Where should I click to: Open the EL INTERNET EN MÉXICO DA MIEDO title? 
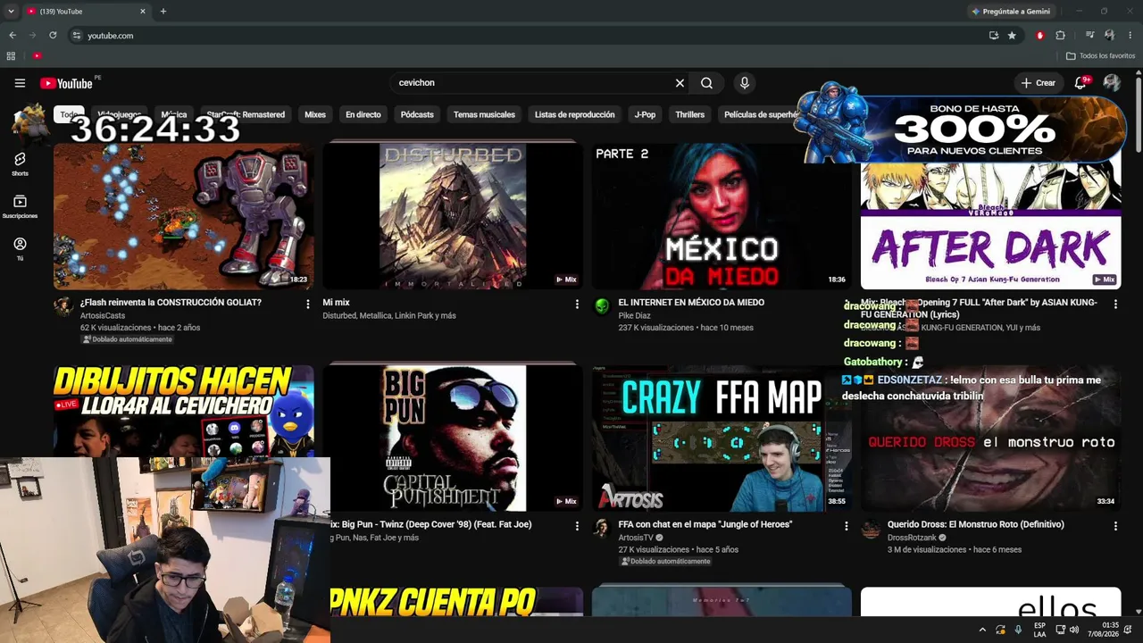coord(691,303)
